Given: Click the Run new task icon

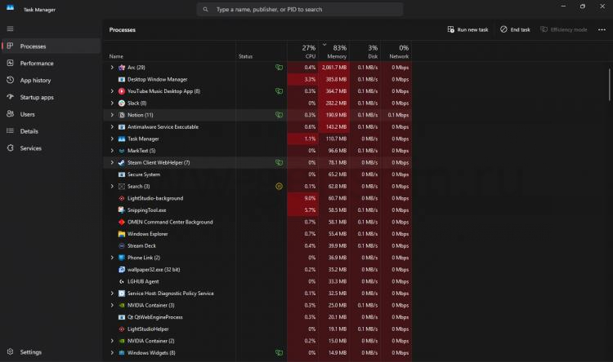Looking at the screenshot, I should pos(450,29).
